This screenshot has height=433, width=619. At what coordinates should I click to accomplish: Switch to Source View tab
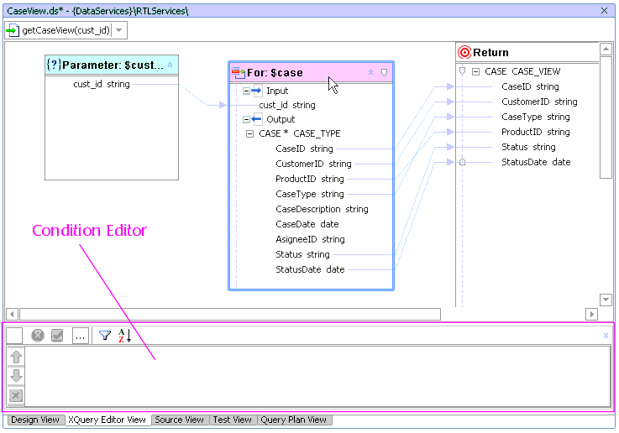179,420
